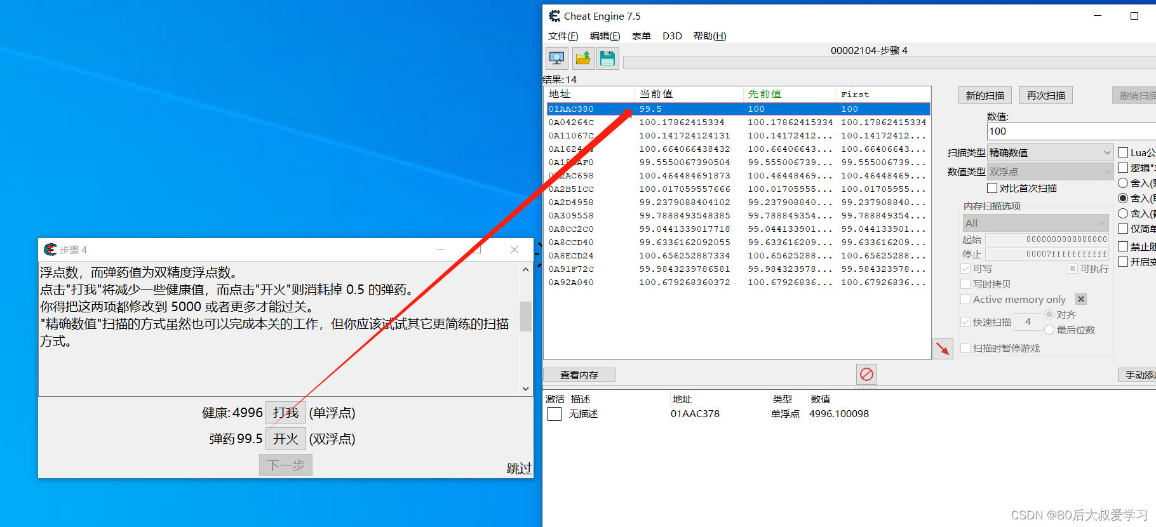This screenshot has height=527, width=1156.
Task: Click the fast scan alignment field showing 4
Action: [1027, 322]
